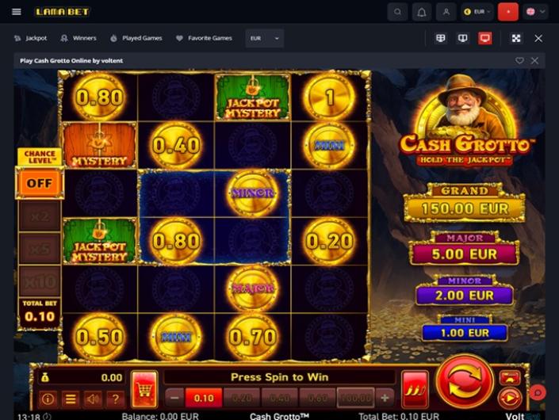Click the shopping cart buy feature button
Viewport: 559px width, 420px height.
(x=144, y=388)
